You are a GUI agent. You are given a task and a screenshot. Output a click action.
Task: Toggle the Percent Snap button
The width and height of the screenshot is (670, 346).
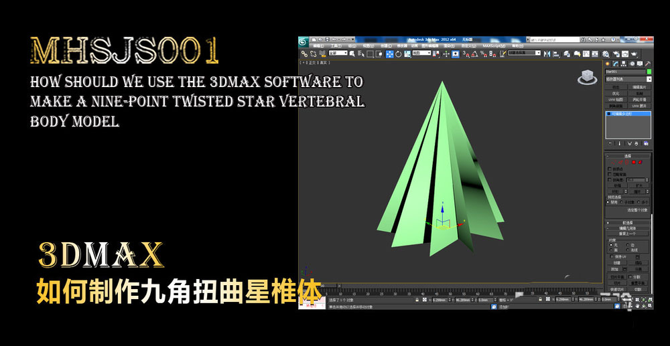[x=483, y=54]
